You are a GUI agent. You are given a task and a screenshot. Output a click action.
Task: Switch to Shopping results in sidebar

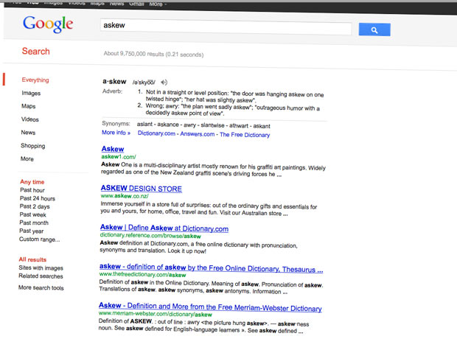coord(33,146)
